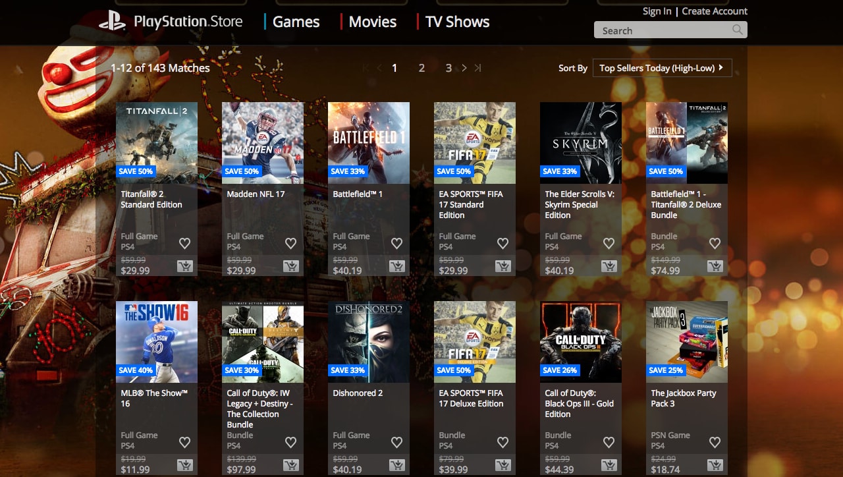
Task: Jump to first results page arrow
Action: tap(366, 68)
